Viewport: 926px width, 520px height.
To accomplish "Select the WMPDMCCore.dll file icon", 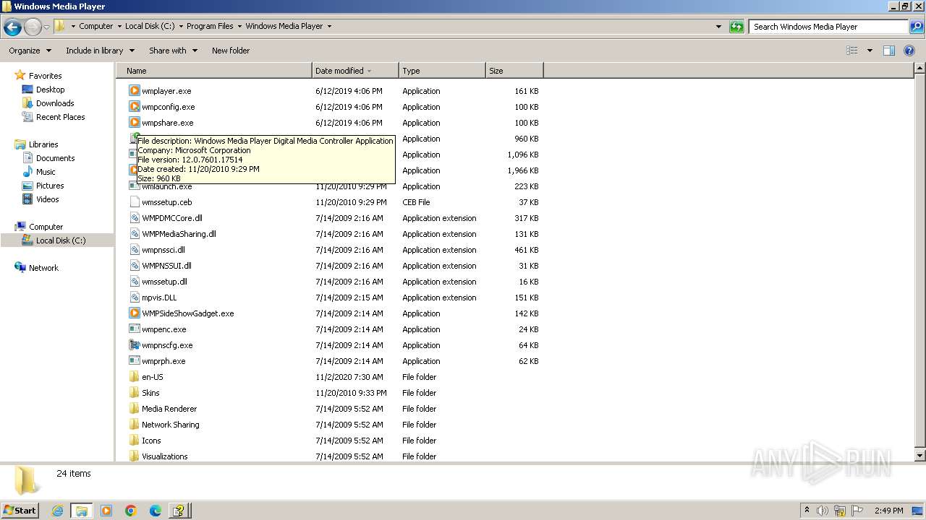I will [134, 218].
